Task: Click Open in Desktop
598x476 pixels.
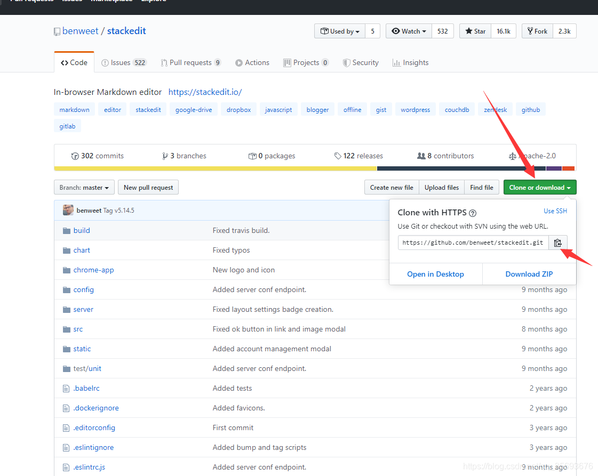Action: pos(435,274)
